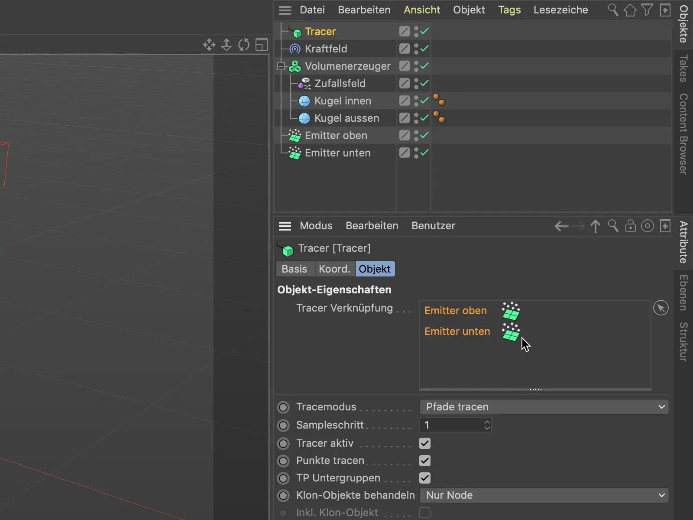This screenshot has width=693, height=520.
Task: Select Emitter oben in Tracer Verknüpfung list
Action: pos(456,311)
